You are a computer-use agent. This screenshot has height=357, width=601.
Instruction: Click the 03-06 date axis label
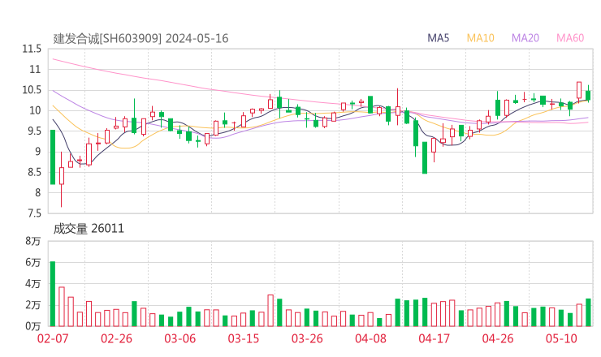click(x=179, y=338)
